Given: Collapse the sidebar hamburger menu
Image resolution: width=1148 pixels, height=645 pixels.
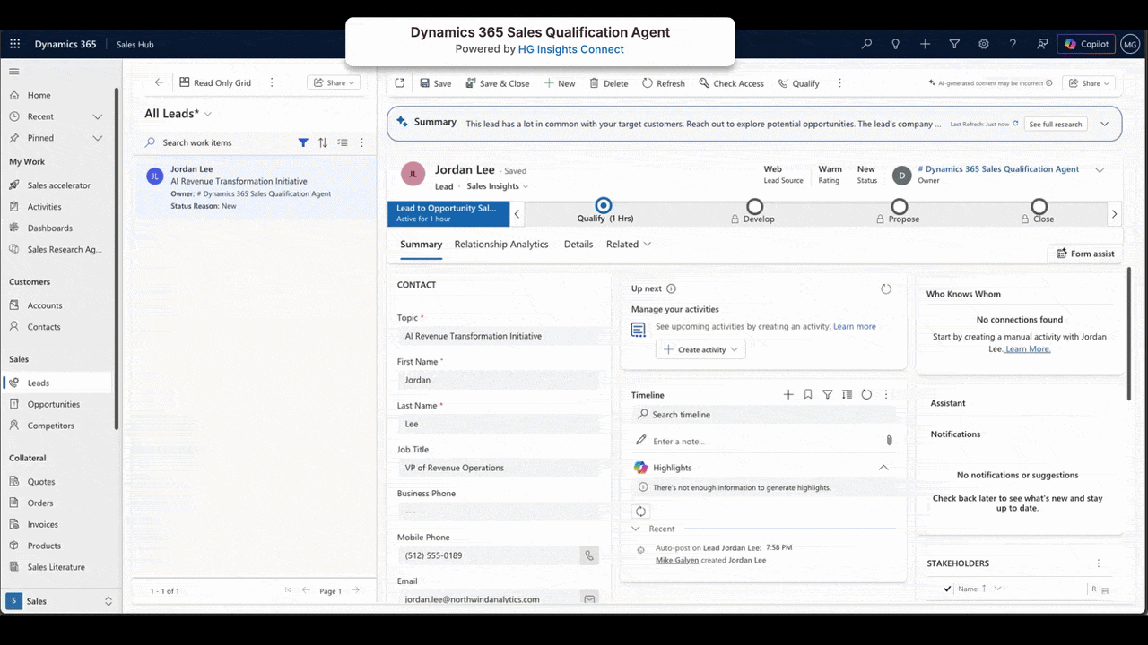Looking at the screenshot, I should point(14,72).
